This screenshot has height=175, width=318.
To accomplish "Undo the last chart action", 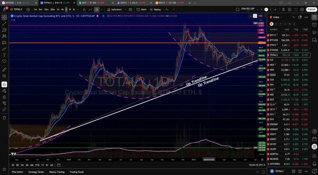I will 167,10.
